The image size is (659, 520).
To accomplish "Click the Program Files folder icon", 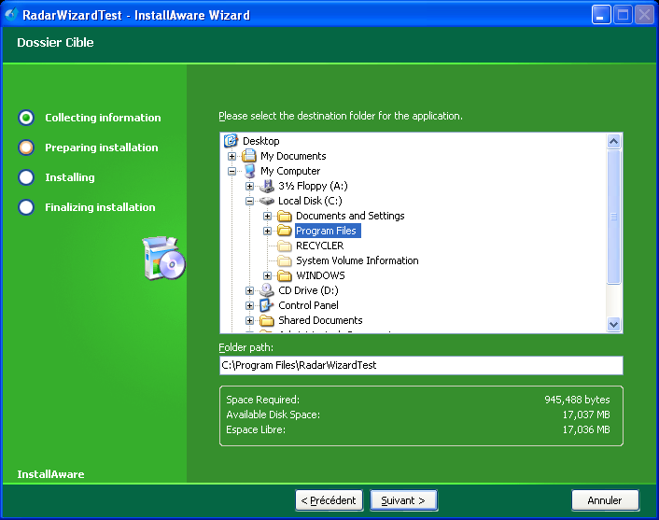I will click(285, 231).
